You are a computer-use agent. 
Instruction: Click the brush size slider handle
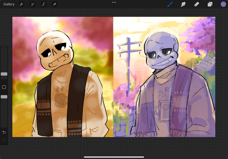tap(4, 74)
